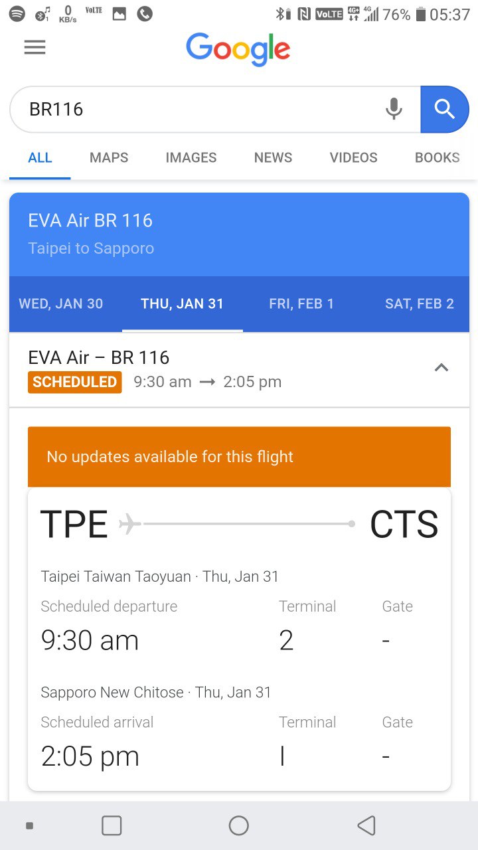Collapse the EVA Air BR 116 flight card
Viewport: 478px width, 850px height.
pos(441,368)
